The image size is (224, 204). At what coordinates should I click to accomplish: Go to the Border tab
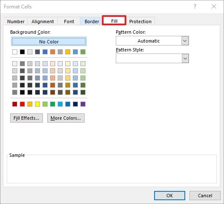tap(91, 21)
